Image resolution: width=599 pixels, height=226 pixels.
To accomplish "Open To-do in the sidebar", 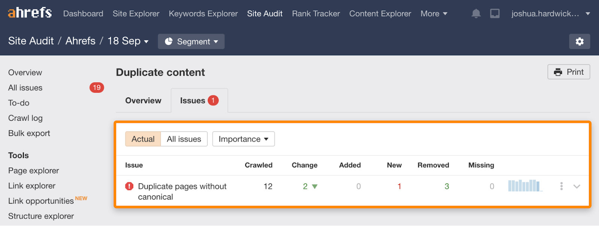I will (19, 103).
